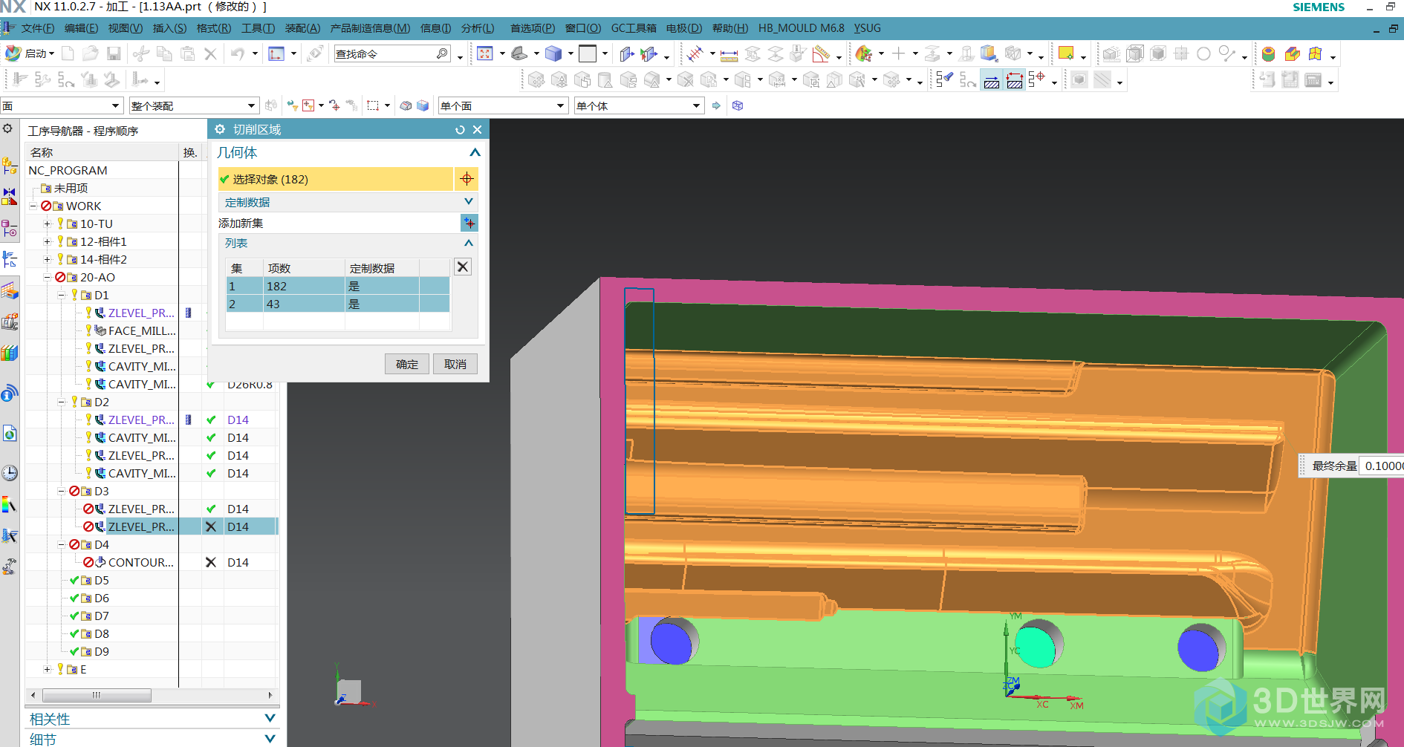This screenshot has width=1404, height=747.
Task: Click the resource bar settings gear icon
Action: click(7, 128)
